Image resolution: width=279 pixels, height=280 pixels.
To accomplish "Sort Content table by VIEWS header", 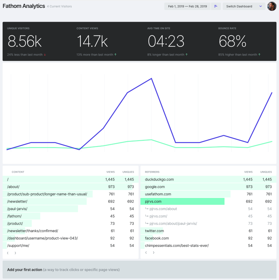I will 110,172.
